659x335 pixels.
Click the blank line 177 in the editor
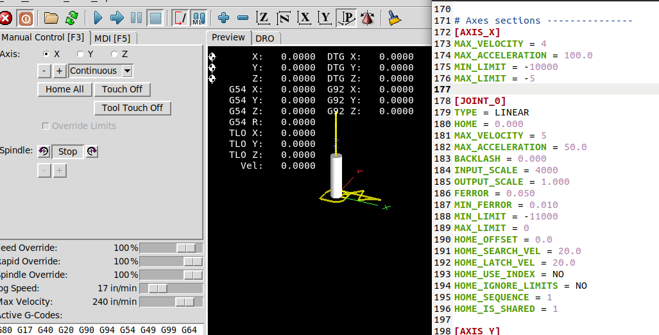click(x=545, y=89)
